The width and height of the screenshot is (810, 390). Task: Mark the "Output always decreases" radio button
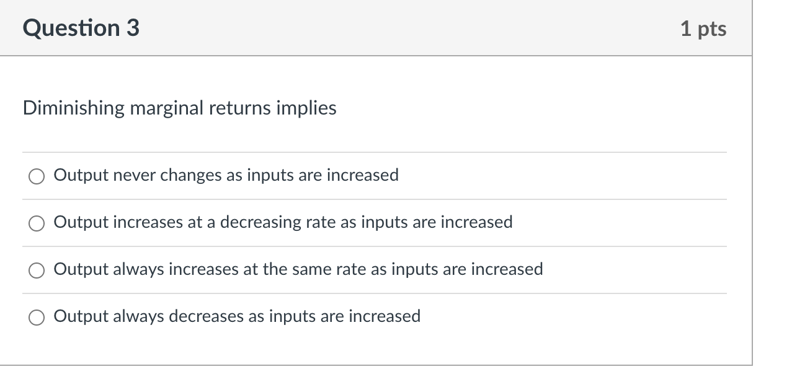tap(37, 318)
